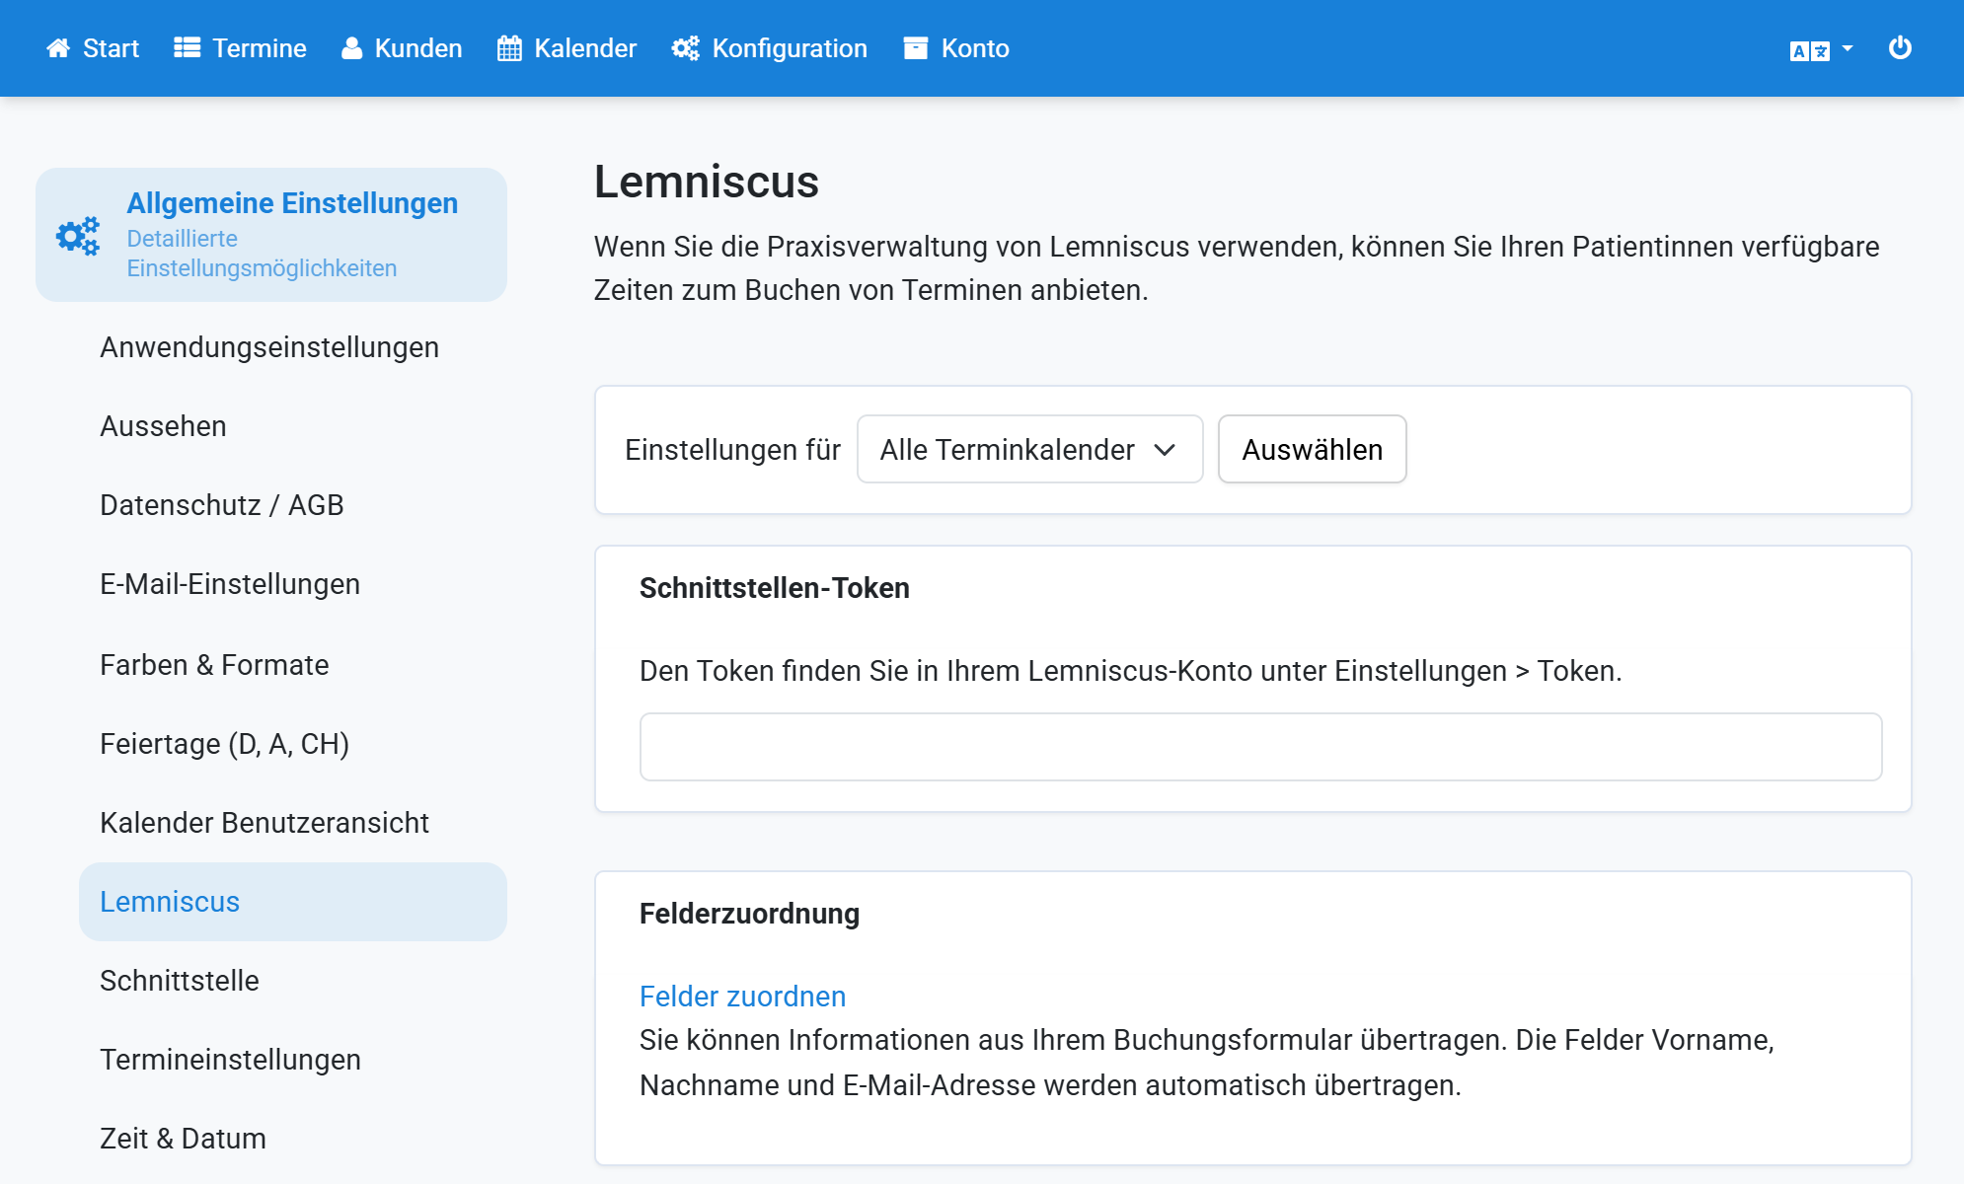Open Zeit & Datum settings

coord(183,1139)
